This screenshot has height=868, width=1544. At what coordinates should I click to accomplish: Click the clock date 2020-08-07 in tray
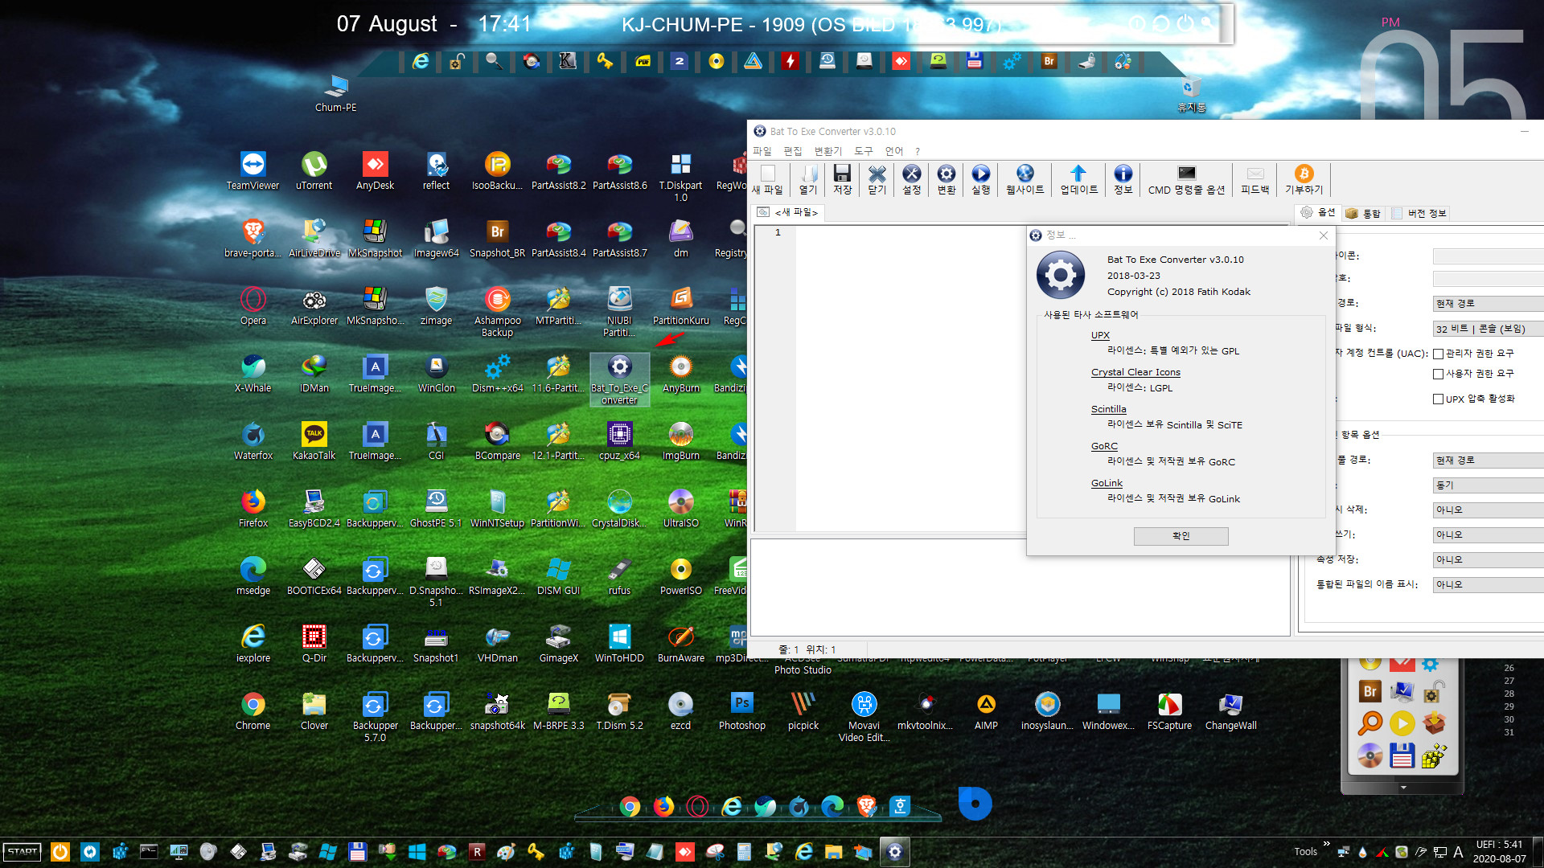pyautogui.click(x=1499, y=859)
